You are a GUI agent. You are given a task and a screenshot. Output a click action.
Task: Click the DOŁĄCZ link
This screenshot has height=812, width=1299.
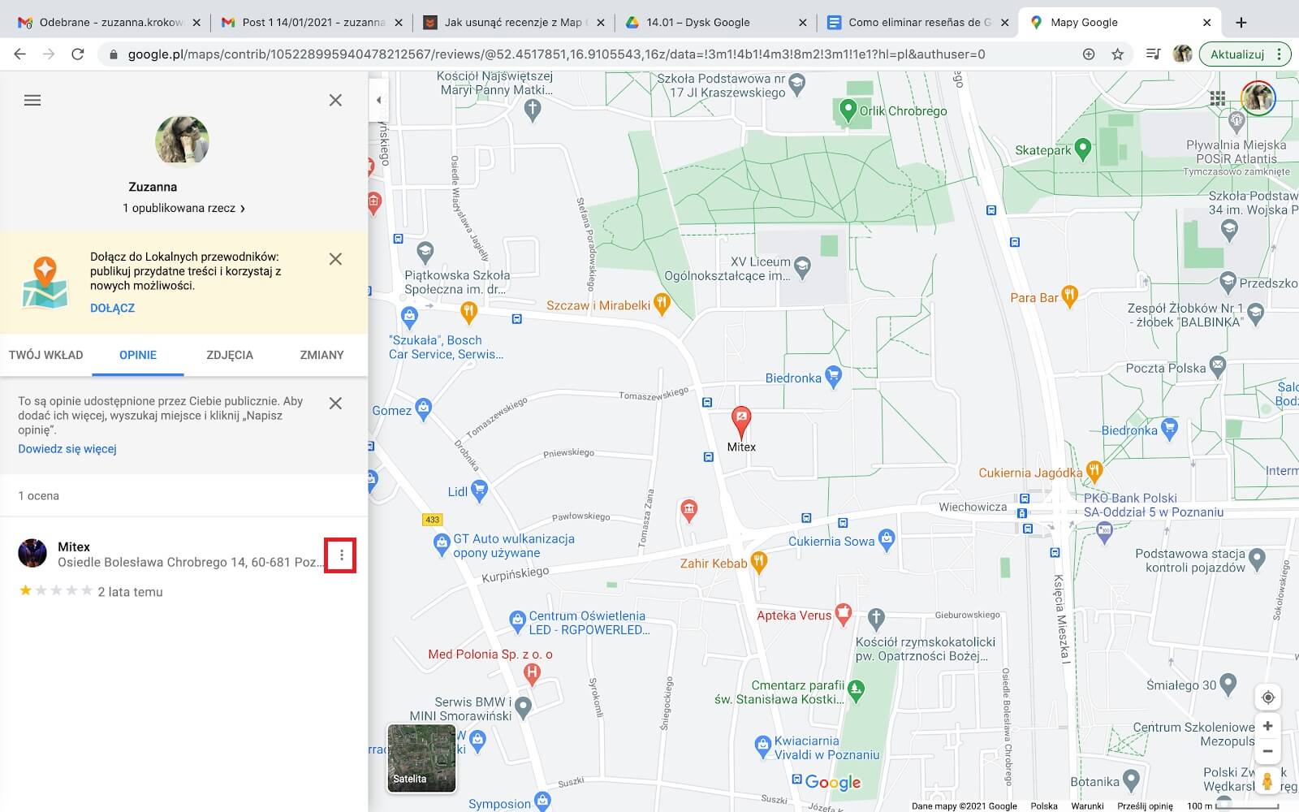click(112, 308)
